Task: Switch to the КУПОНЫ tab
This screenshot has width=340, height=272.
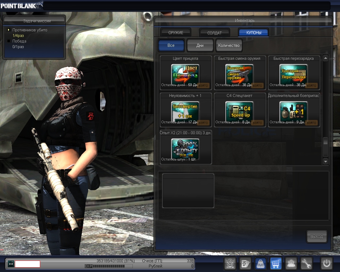Action: (x=254, y=32)
